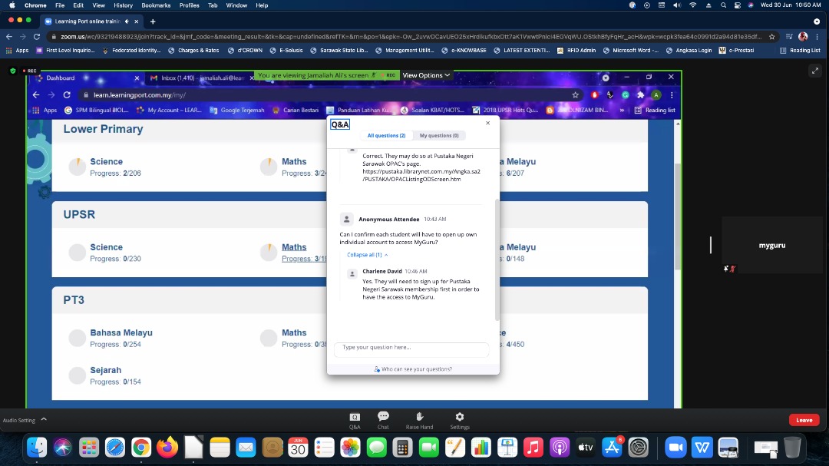The height and width of the screenshot is (466, 829).
Task: Click the green encryption shield icon
Action: click(13, 71)
